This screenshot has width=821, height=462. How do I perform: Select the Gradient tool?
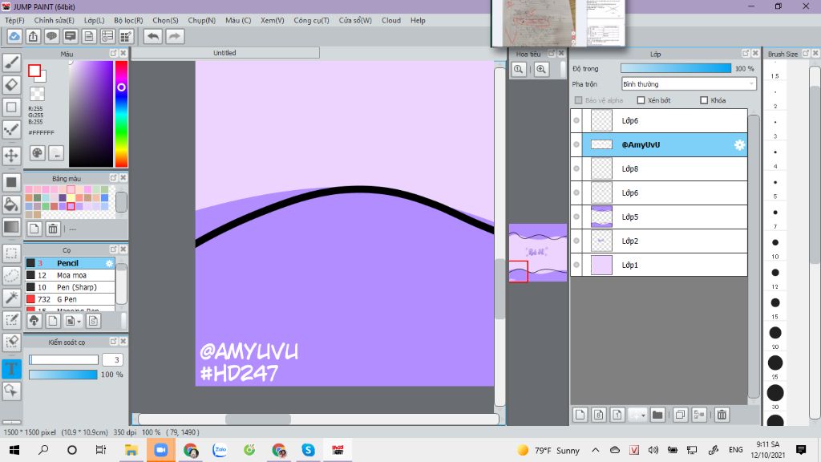click(x=11, y=227)
